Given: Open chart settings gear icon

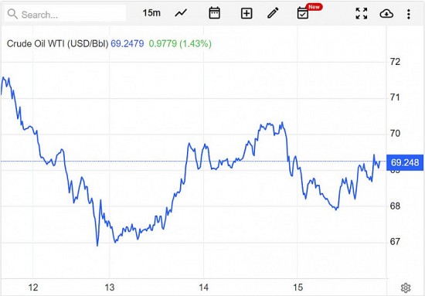Looking at the screenshot, I should tap(406, 287).
